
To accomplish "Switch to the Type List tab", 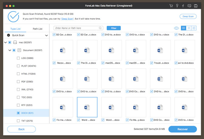I will pyautogui.click(x=15, y=29).
